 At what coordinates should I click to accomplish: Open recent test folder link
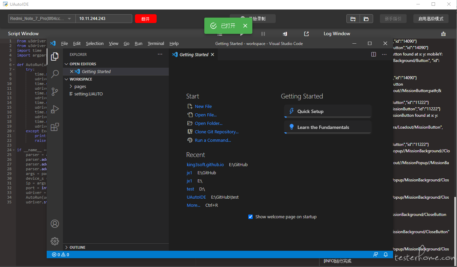(x=190, y=189)
